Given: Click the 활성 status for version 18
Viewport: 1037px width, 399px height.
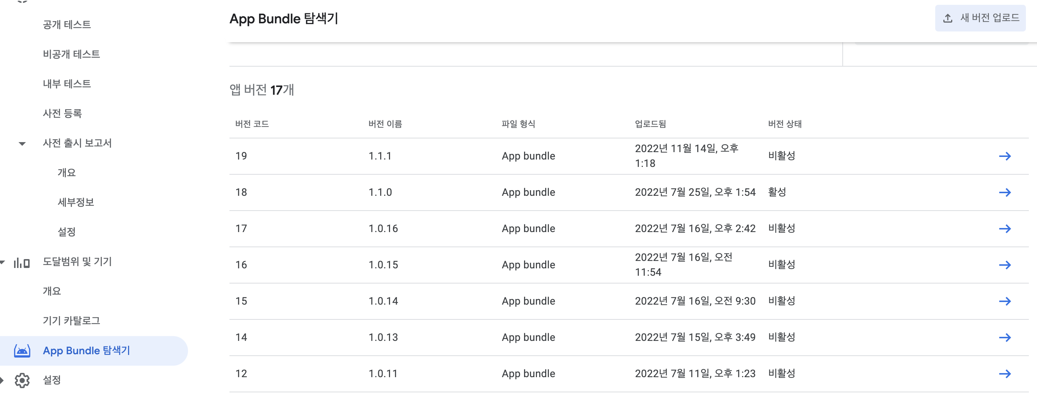Looking at the screenshot, I should click(777, 192).
